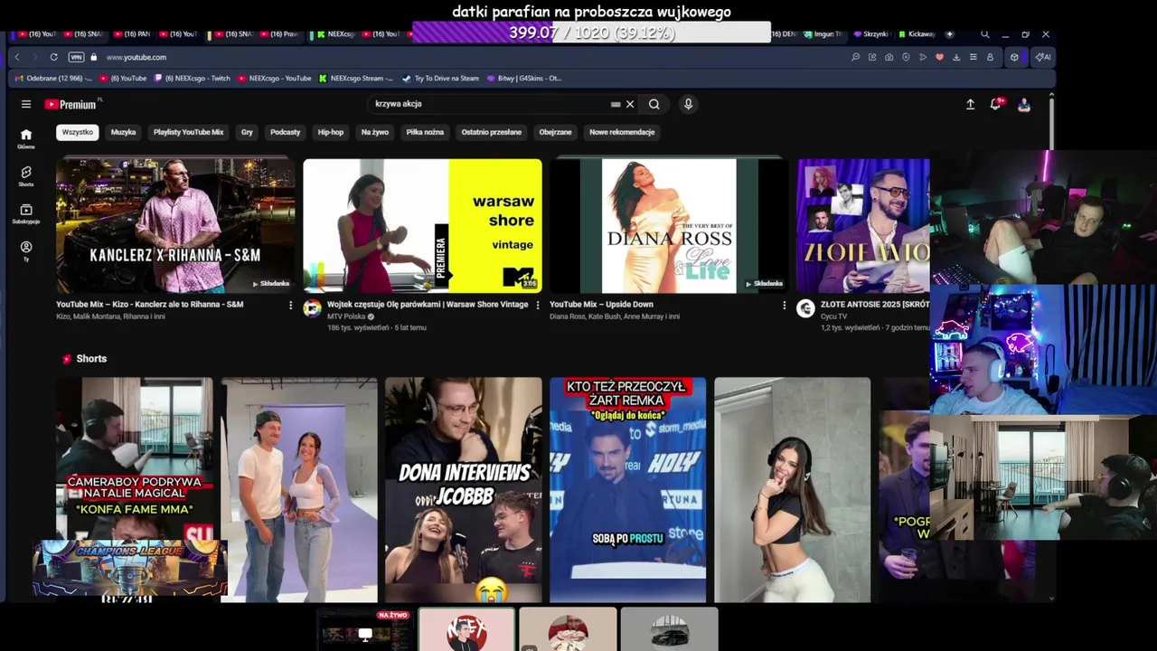Image resolution: width=1157 pixels, height=651 pixels.
Task: Select the Playlisty YouTube Mix chip
Action: click(x=188, y=132)
